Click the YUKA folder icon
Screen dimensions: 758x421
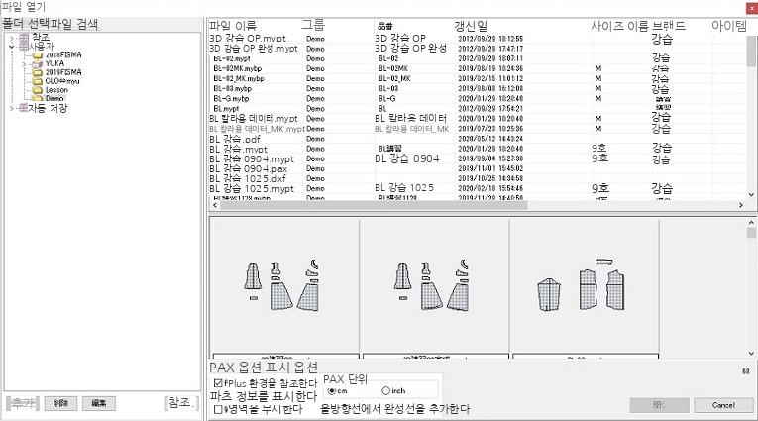coord(38,63)
